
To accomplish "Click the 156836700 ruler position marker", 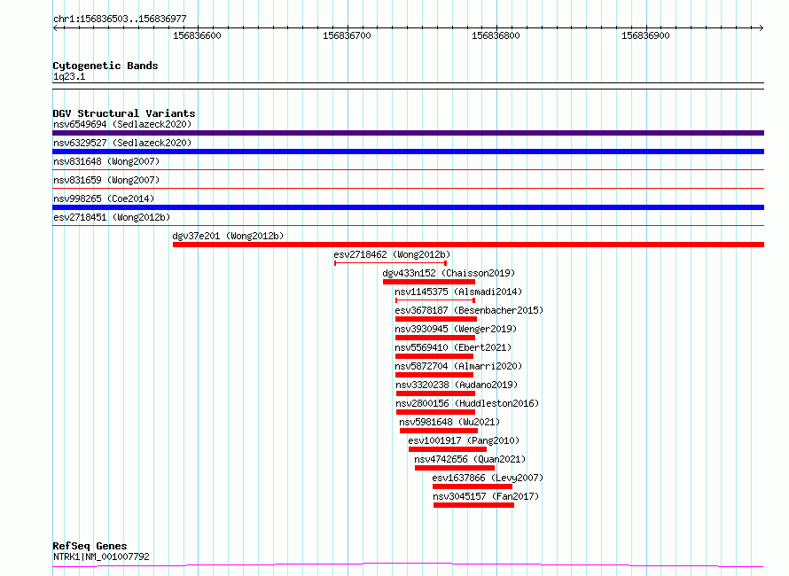I will [347, 35].
